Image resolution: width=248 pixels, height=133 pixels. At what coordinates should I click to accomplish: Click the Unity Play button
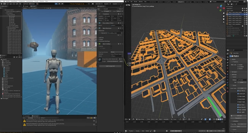coord(56,4)
